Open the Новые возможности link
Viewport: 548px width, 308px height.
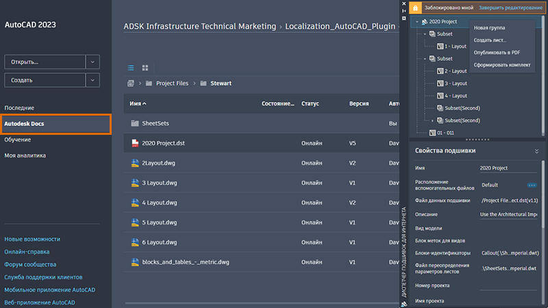[x=32, y=239]
